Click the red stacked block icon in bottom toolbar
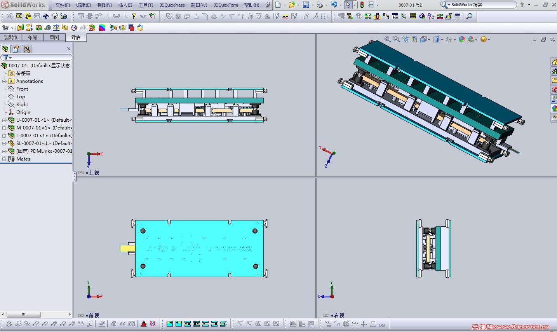The width and height of the screenshot is (557, 332). (x=143, y=324)
